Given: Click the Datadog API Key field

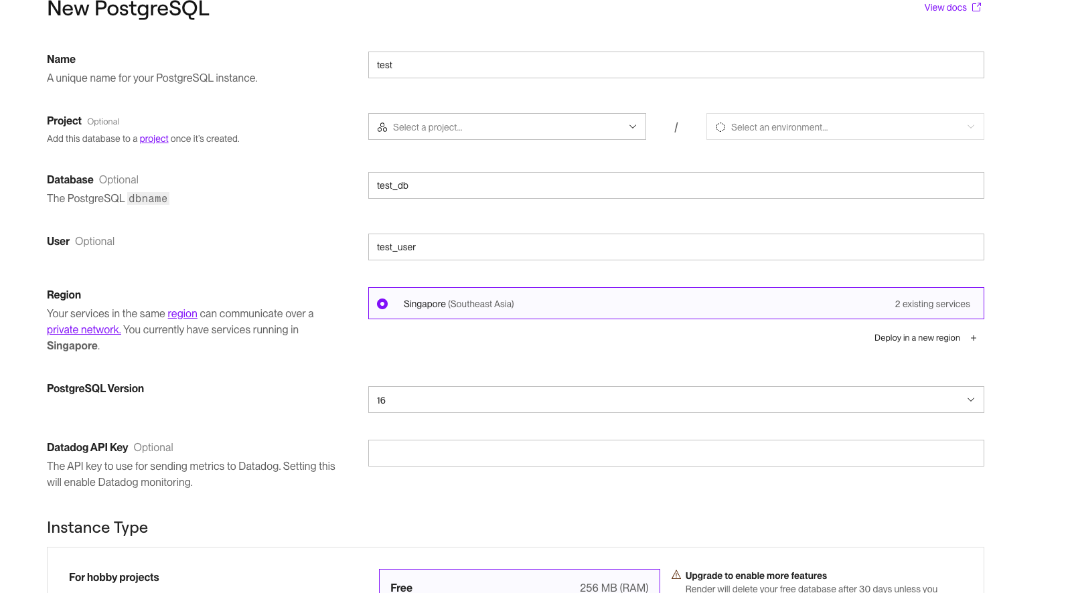Looking at the screenshot, I should click(x=676, y=453).
